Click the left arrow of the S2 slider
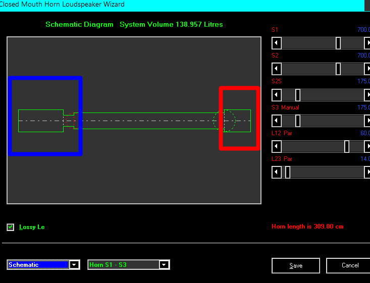The width and height of the screenshot is (370, 283). 277,69
